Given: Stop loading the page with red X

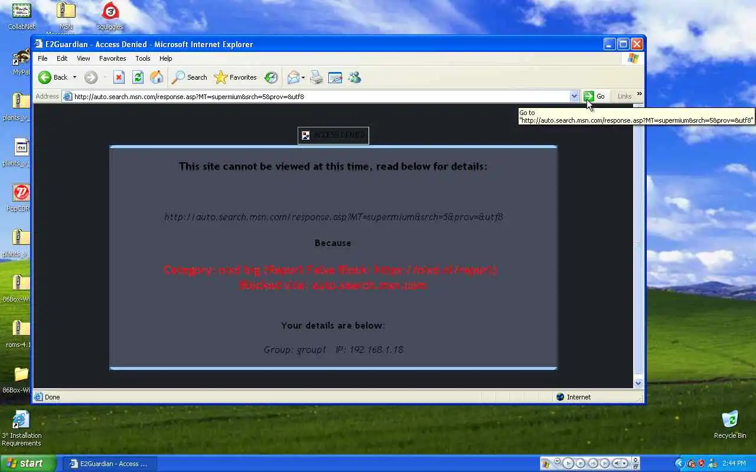Looking at the screenshot, I should point(119,77).
